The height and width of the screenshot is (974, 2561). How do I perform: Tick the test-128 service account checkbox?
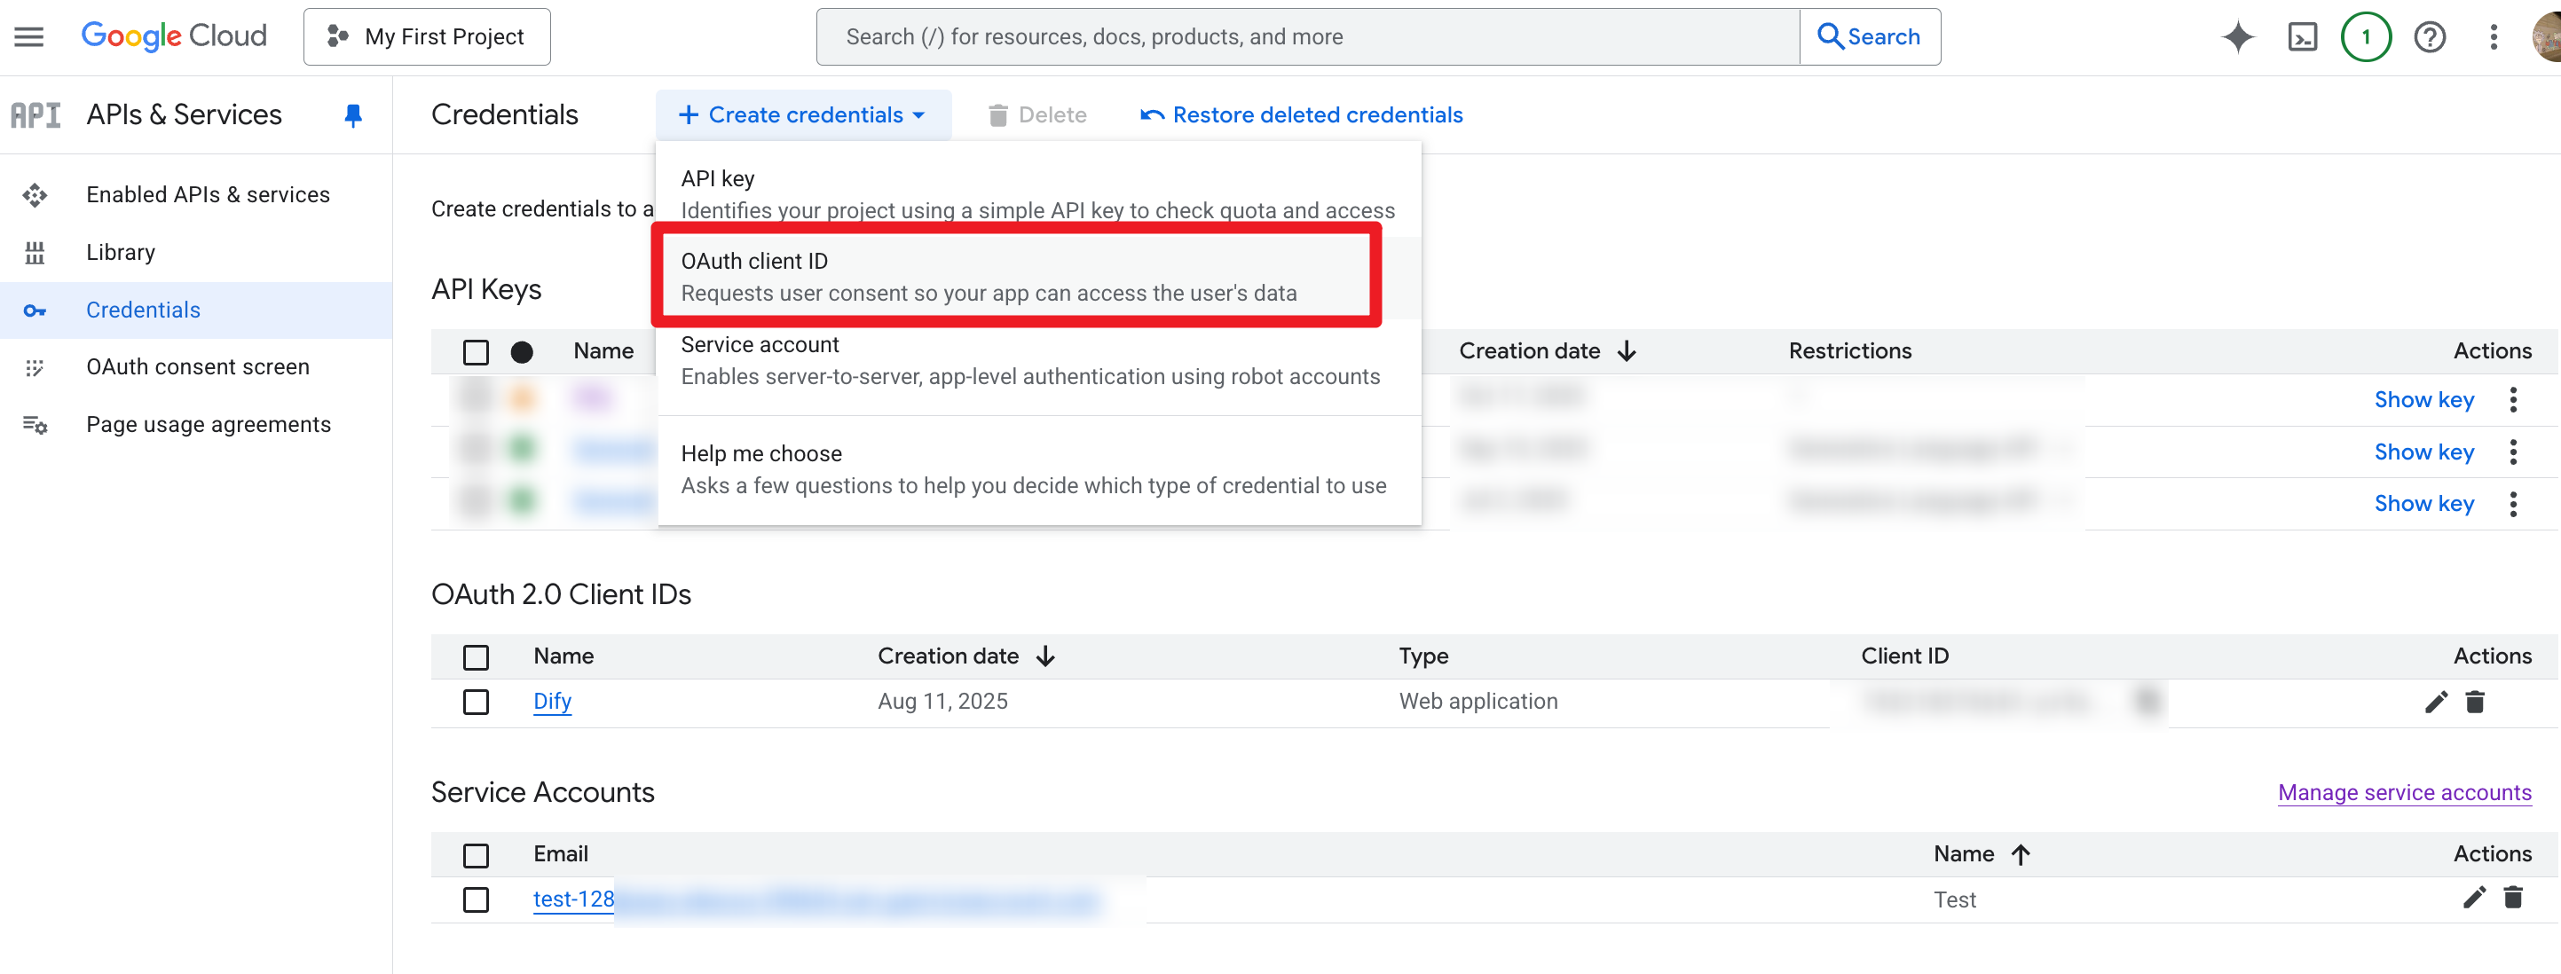[477, 899]
